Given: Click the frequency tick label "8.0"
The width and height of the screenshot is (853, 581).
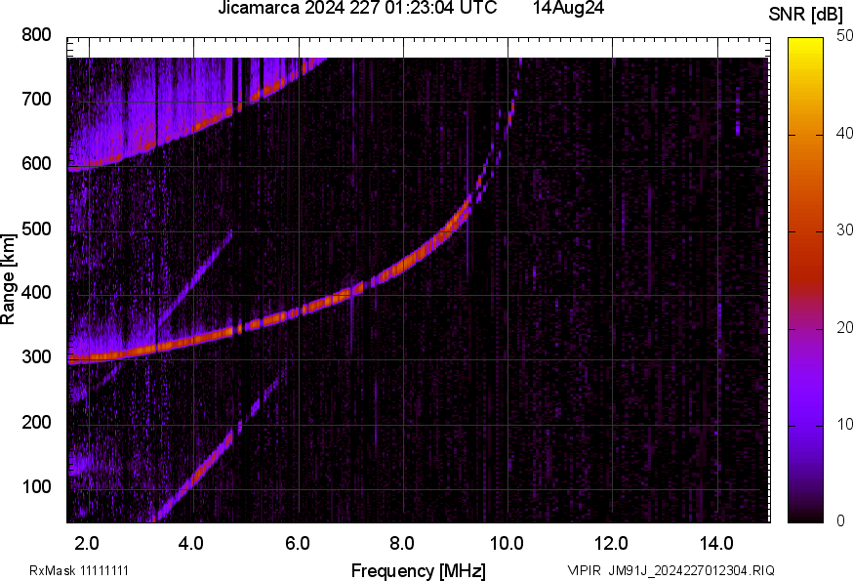Looking at the screenshot, I should (402, 544).
